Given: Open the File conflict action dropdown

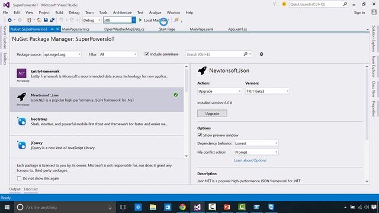Looking at the screenshot, I should click(256, 152).
